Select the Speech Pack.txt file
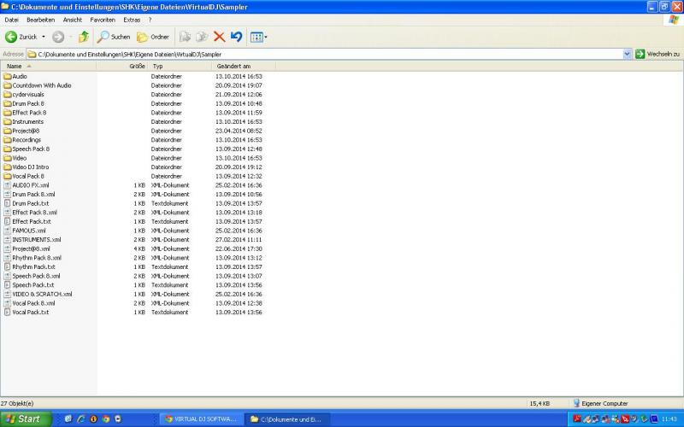The image size is (684, 427). [x=29, y=285]
